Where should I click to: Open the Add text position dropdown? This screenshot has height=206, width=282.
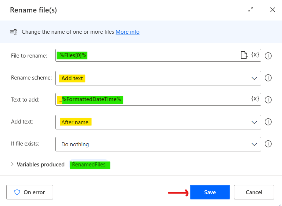point(158,122)
